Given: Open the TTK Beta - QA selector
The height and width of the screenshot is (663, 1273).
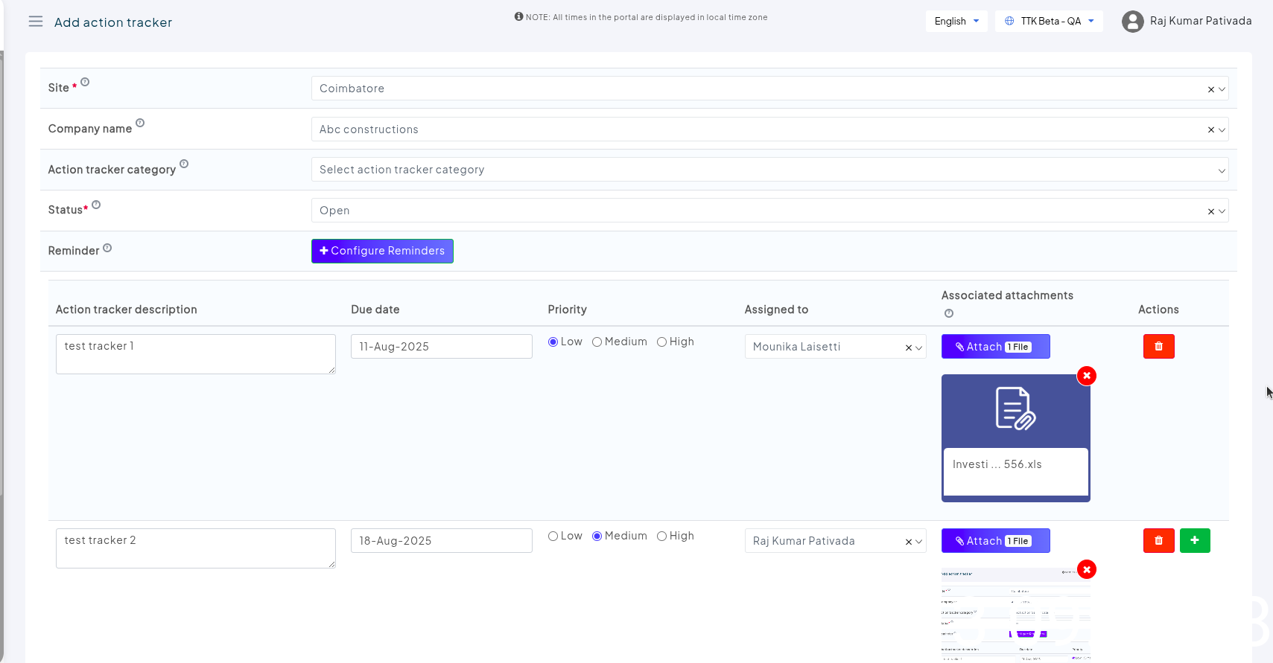Looking at the screenshot, I should tap(1049, 22).
